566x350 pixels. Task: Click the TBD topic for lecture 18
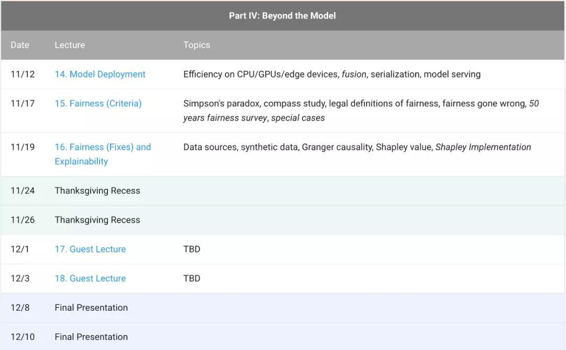pyautogui.click(x=192, y=279)
